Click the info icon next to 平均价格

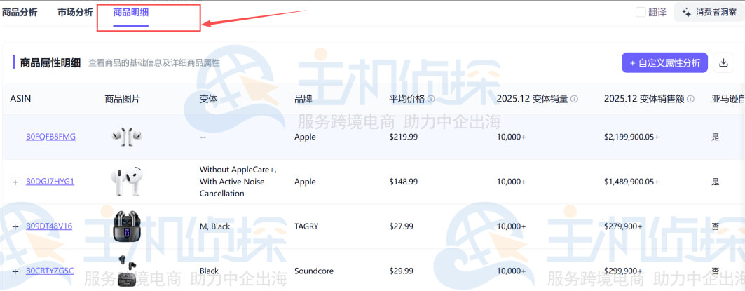coord(431,99)
